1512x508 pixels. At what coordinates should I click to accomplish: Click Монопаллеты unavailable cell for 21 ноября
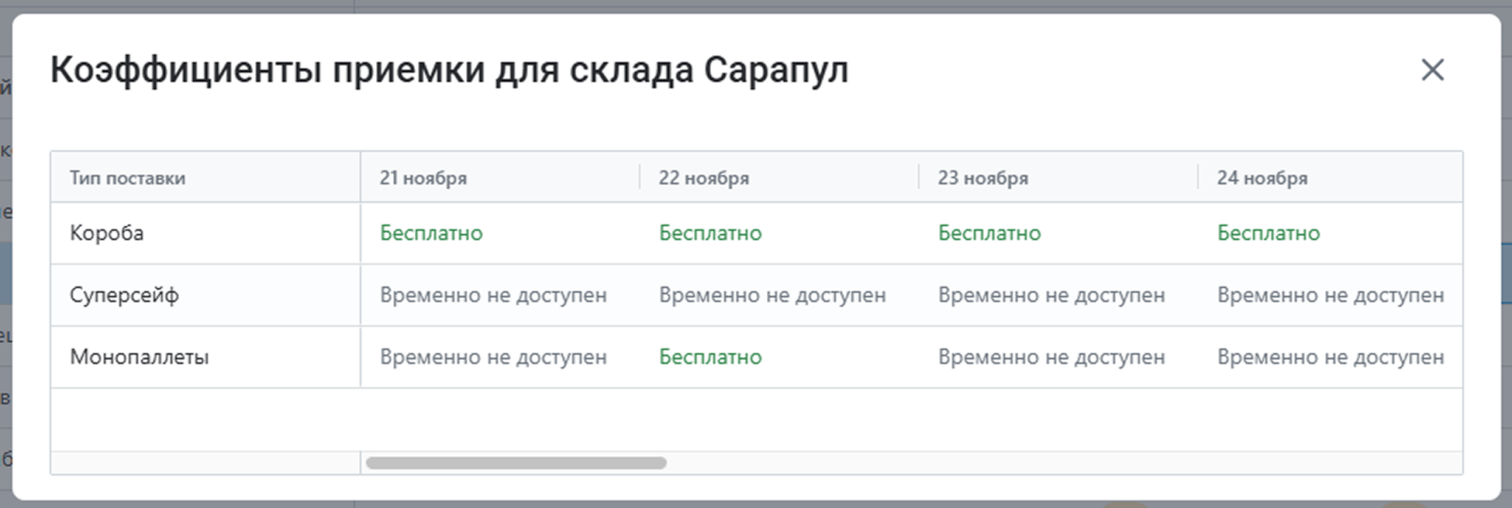coord(493,357)
